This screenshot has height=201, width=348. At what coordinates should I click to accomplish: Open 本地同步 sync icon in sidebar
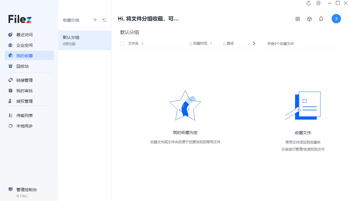point(11,126)
